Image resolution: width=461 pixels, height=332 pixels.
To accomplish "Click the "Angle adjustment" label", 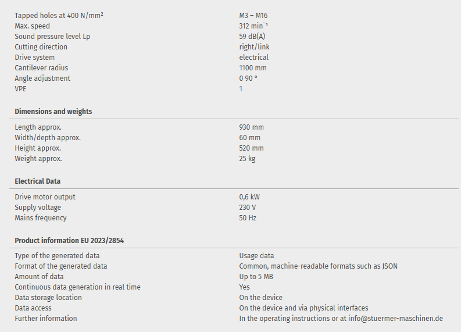I will click(42, 78).
